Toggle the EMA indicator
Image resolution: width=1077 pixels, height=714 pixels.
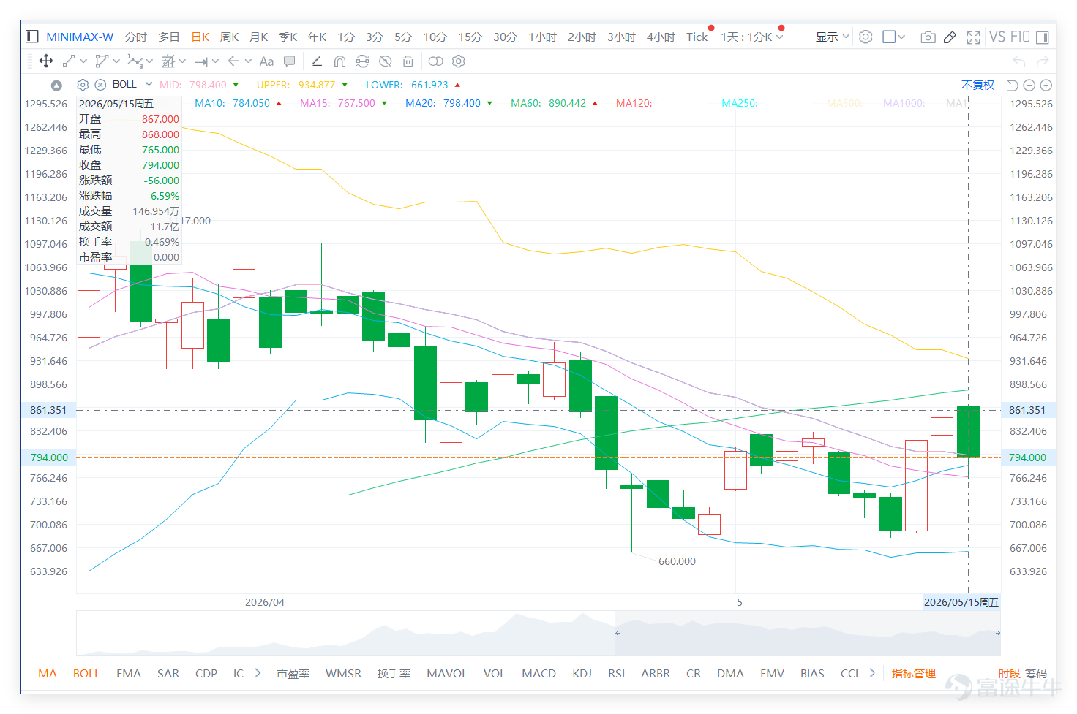[129, 673]
